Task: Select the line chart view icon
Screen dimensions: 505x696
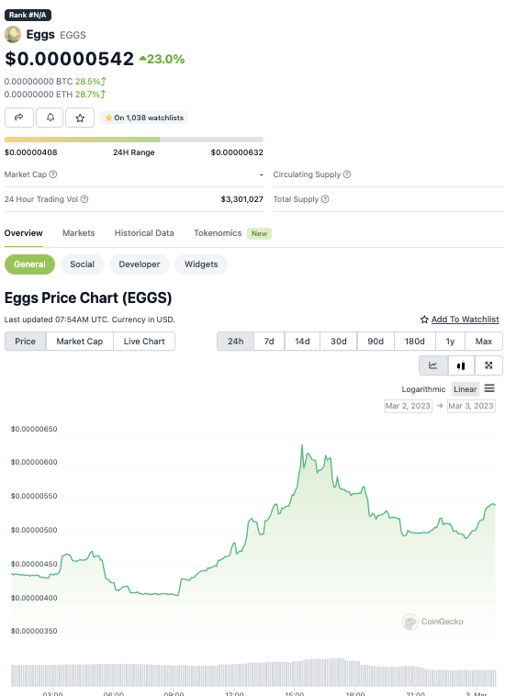Action: click(x=433, y=365)
